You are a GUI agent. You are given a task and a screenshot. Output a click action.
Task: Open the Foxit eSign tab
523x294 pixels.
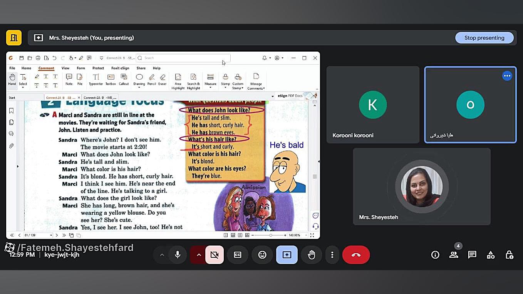(120, 68)
